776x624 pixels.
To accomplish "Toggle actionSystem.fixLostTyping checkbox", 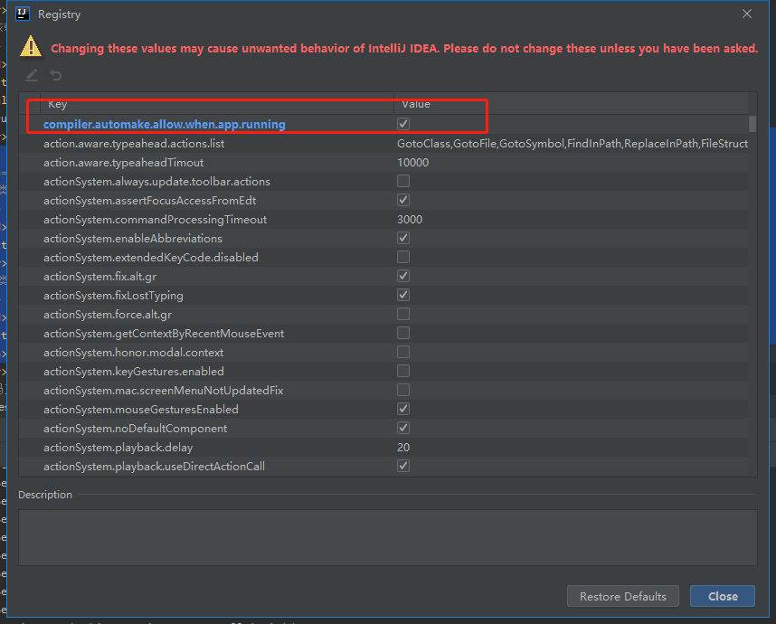I will click(402, 295).
